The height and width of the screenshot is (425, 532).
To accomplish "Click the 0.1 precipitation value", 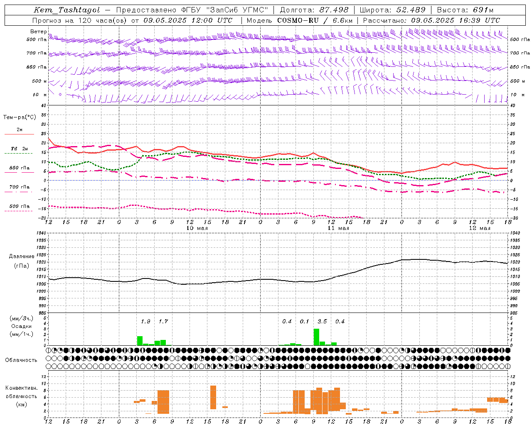I will [305, 322].
